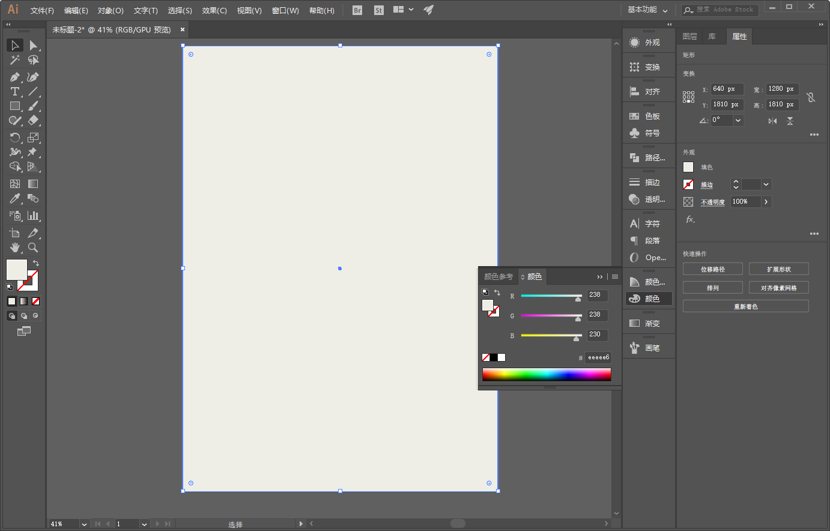The image size is (830, 531).
Task: Select the Mesh tool
Action: click(x=15, y=184)
